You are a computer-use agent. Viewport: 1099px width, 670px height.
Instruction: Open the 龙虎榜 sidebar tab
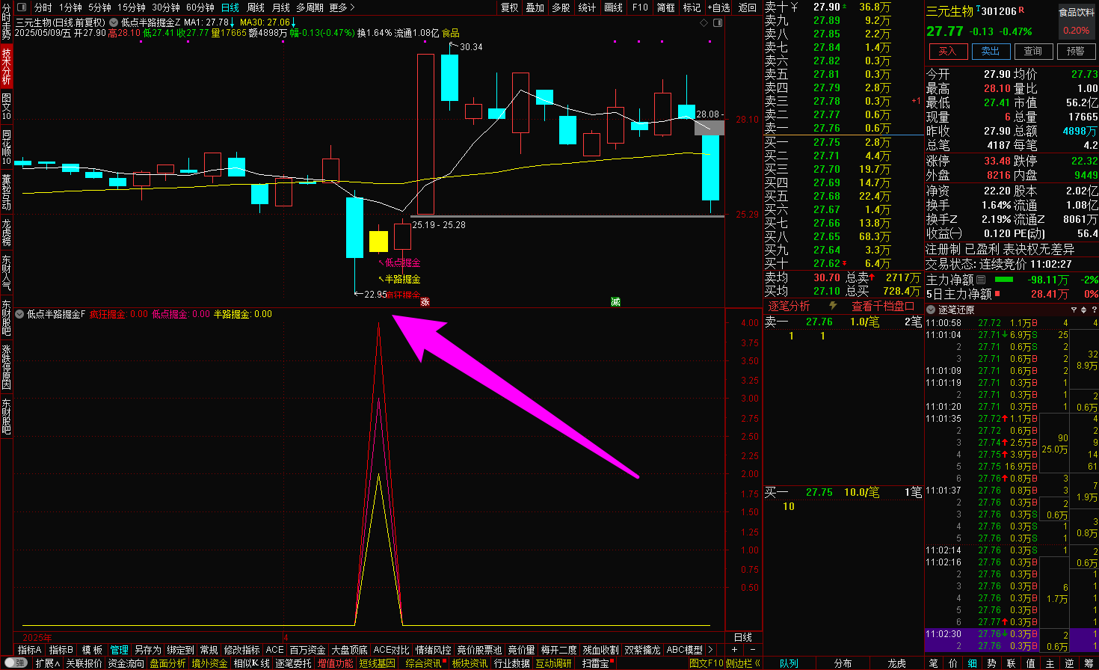(x=6, y=233)
